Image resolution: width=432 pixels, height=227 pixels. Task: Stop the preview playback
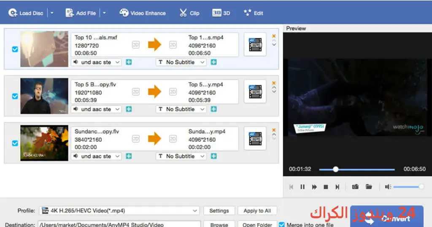(x=326, y=187)
